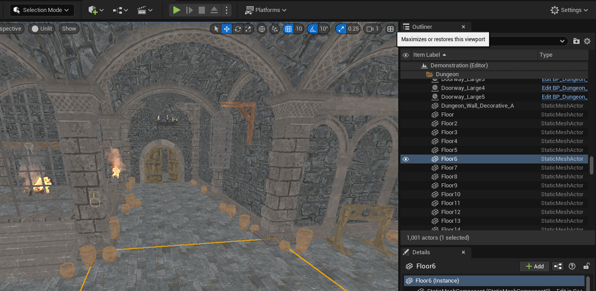Click the eject from player button

214,10
